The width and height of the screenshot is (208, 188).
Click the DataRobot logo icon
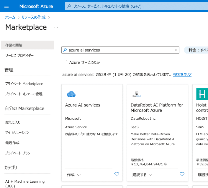tap(137, 94)
